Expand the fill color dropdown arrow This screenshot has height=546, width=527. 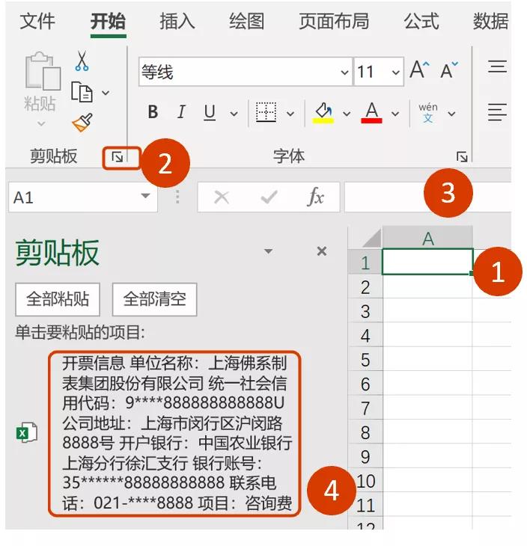tap(347, 114)
